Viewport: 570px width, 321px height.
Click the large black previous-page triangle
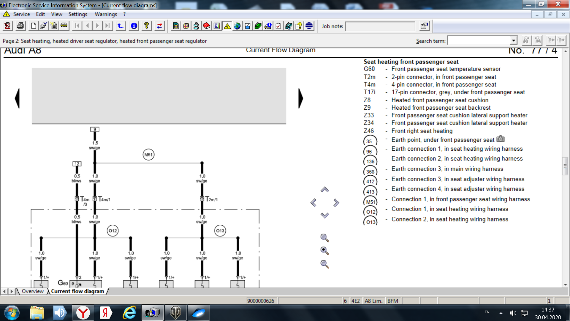tap(17, 98)
